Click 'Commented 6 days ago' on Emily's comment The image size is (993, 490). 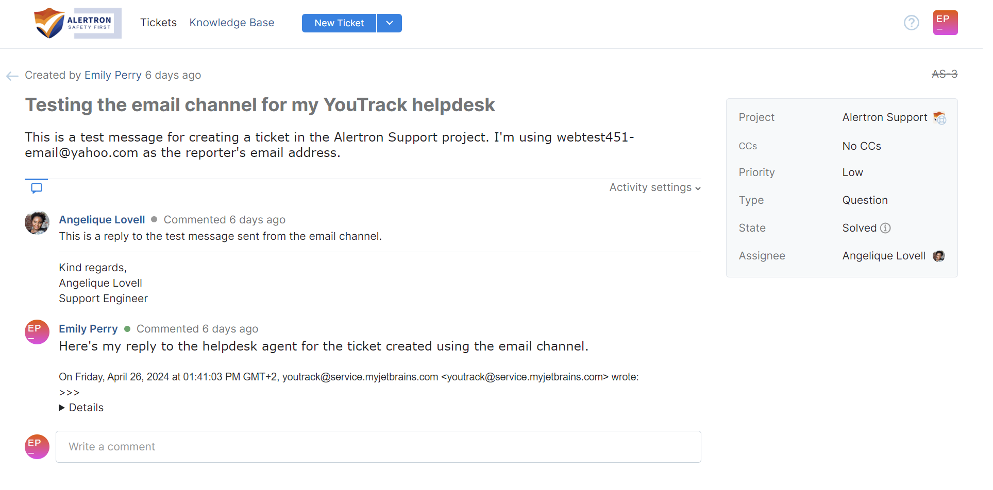197,329
